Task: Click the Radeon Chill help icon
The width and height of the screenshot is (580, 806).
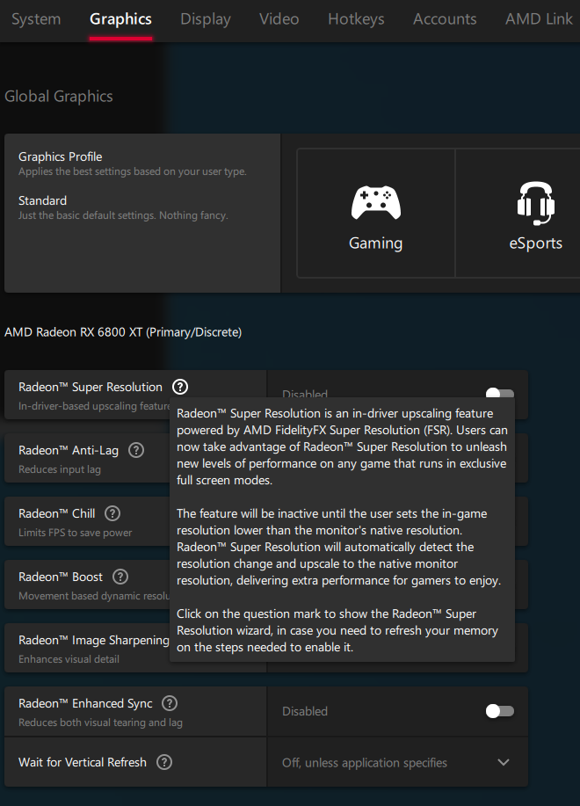Action: click(112, 513)
